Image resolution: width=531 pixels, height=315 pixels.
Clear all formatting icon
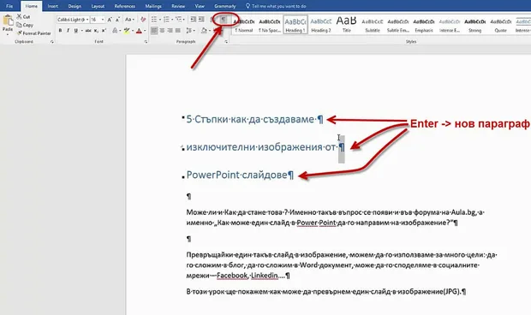tap(143, 20)
